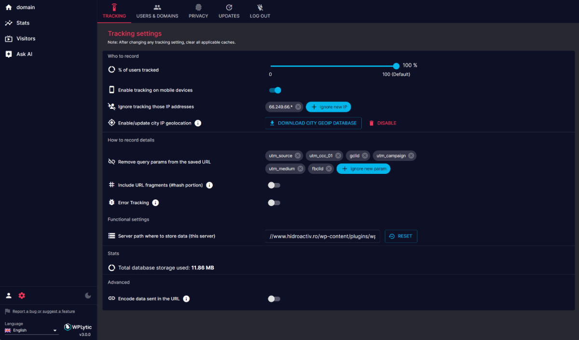Click info icon for URL fragments option
The image size is (579, 340).
coord(209,185)
